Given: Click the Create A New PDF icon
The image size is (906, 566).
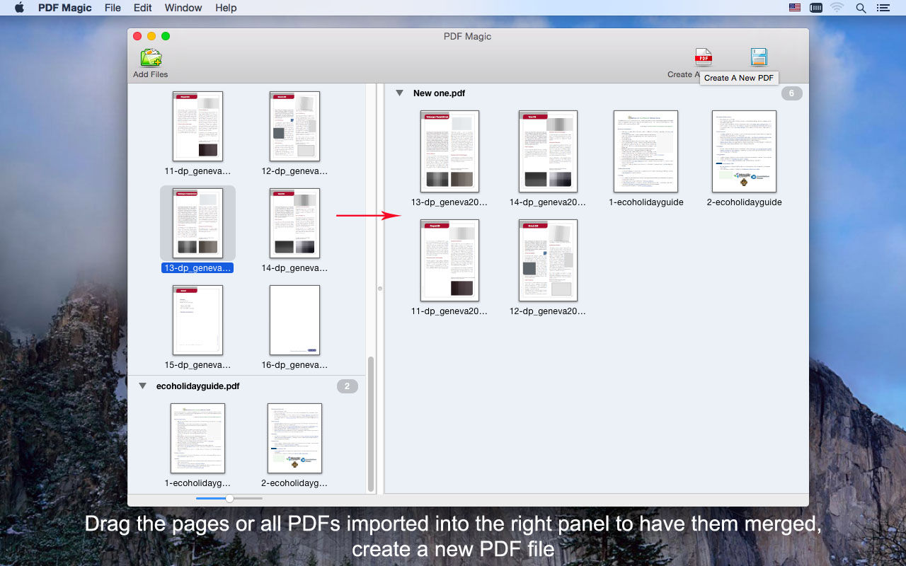Looking at the screenshot, I should click(x=703, y=57).
